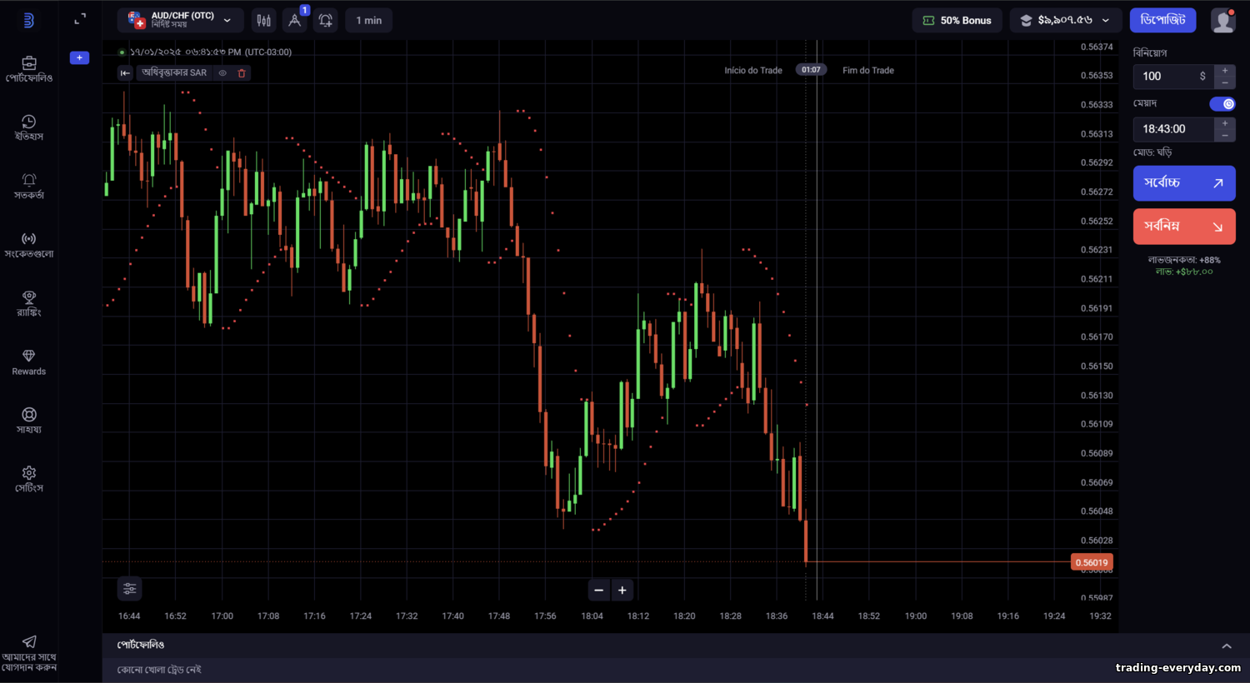1250x683 pixels.
Task: Click the fullscreen expand icon
Action: 80,19
